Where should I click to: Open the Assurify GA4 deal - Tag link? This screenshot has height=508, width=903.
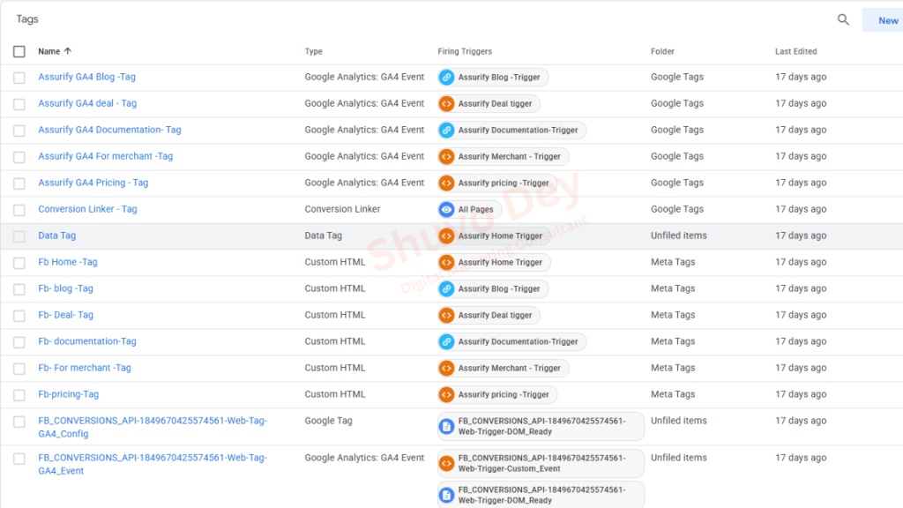tap(87, 103)
